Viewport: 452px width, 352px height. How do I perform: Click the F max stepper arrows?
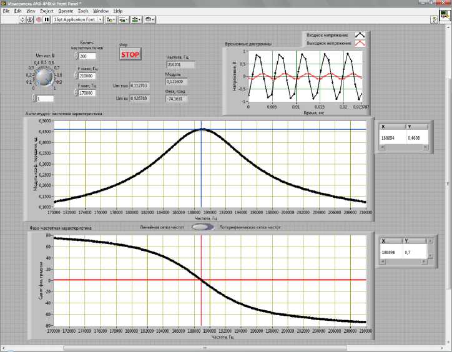[74, 76]
